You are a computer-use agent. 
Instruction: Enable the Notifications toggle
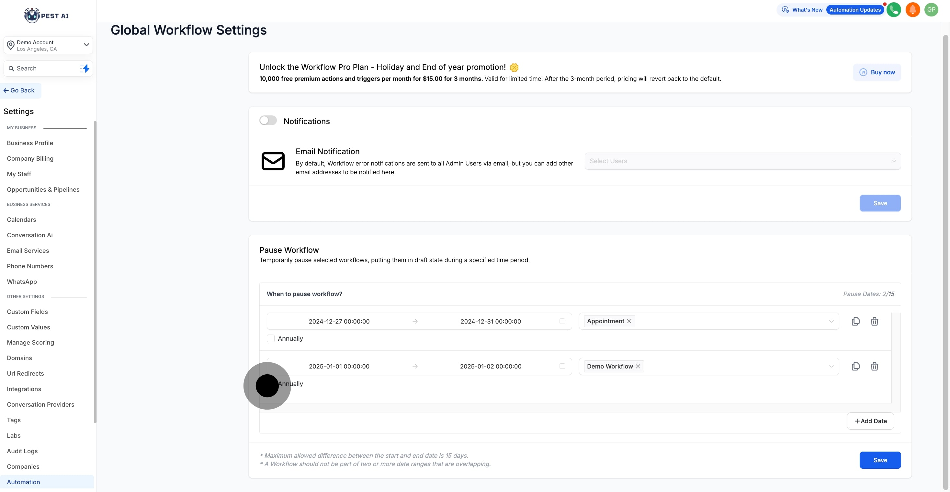click(268, 121)
